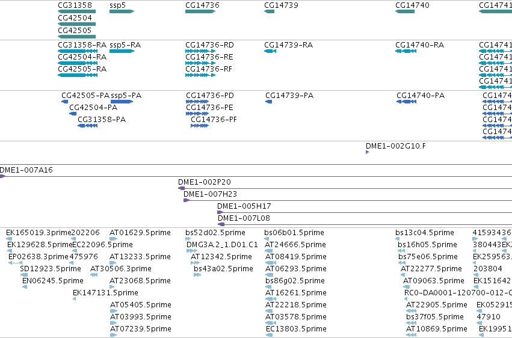
Task: Click the DME1-007H23 BAC label
Action: (211, 194)
